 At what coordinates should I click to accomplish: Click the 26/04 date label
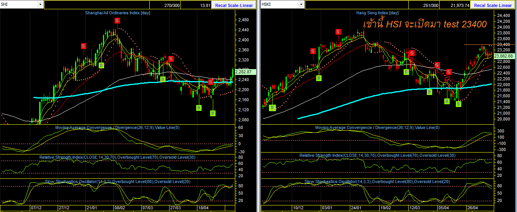[x=473, y=208]
